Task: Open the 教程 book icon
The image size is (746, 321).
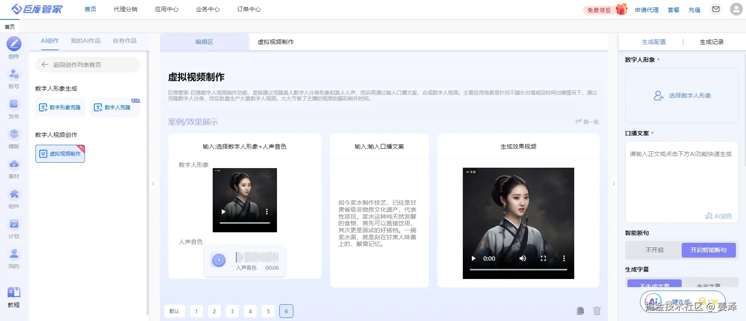Action: coord(14,292)
